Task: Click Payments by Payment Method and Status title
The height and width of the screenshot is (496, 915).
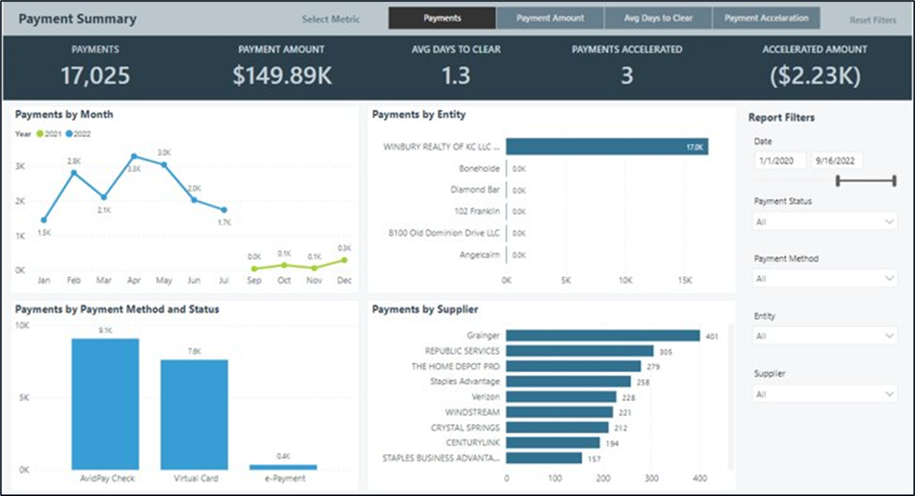Action: click(117, 309)
